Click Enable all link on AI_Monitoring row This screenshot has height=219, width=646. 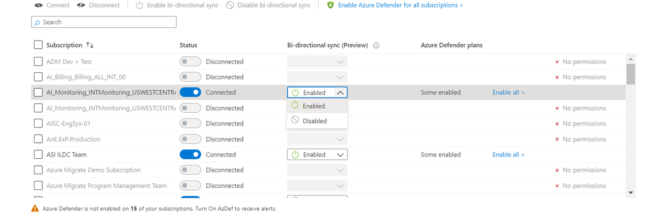[x=508, y=93]
